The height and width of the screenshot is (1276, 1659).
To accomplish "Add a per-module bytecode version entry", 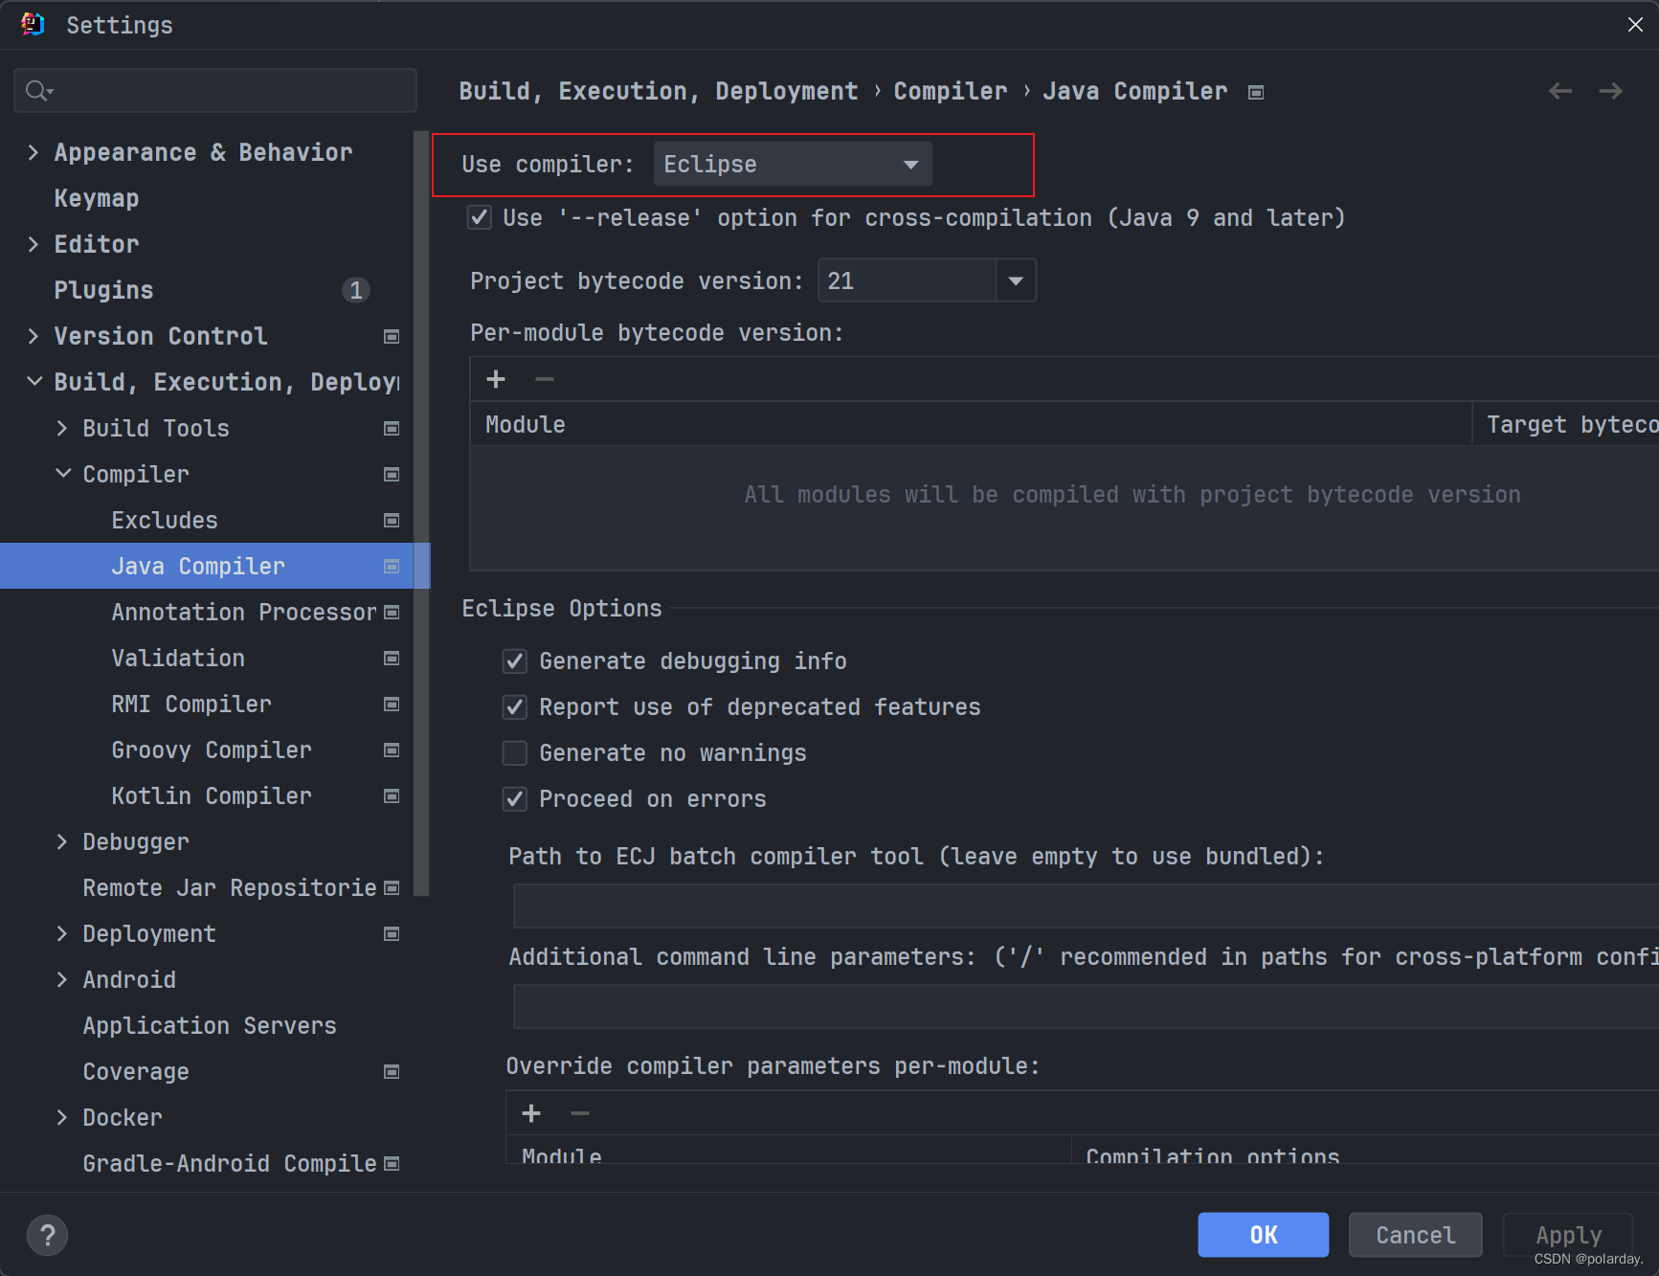I will [496, 379].
